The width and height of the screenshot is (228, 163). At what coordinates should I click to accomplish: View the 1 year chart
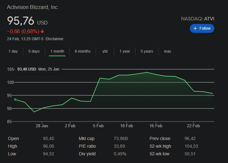pos(125,51)
